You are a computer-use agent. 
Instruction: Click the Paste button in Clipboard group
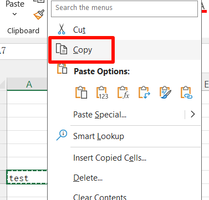point(15,4)
